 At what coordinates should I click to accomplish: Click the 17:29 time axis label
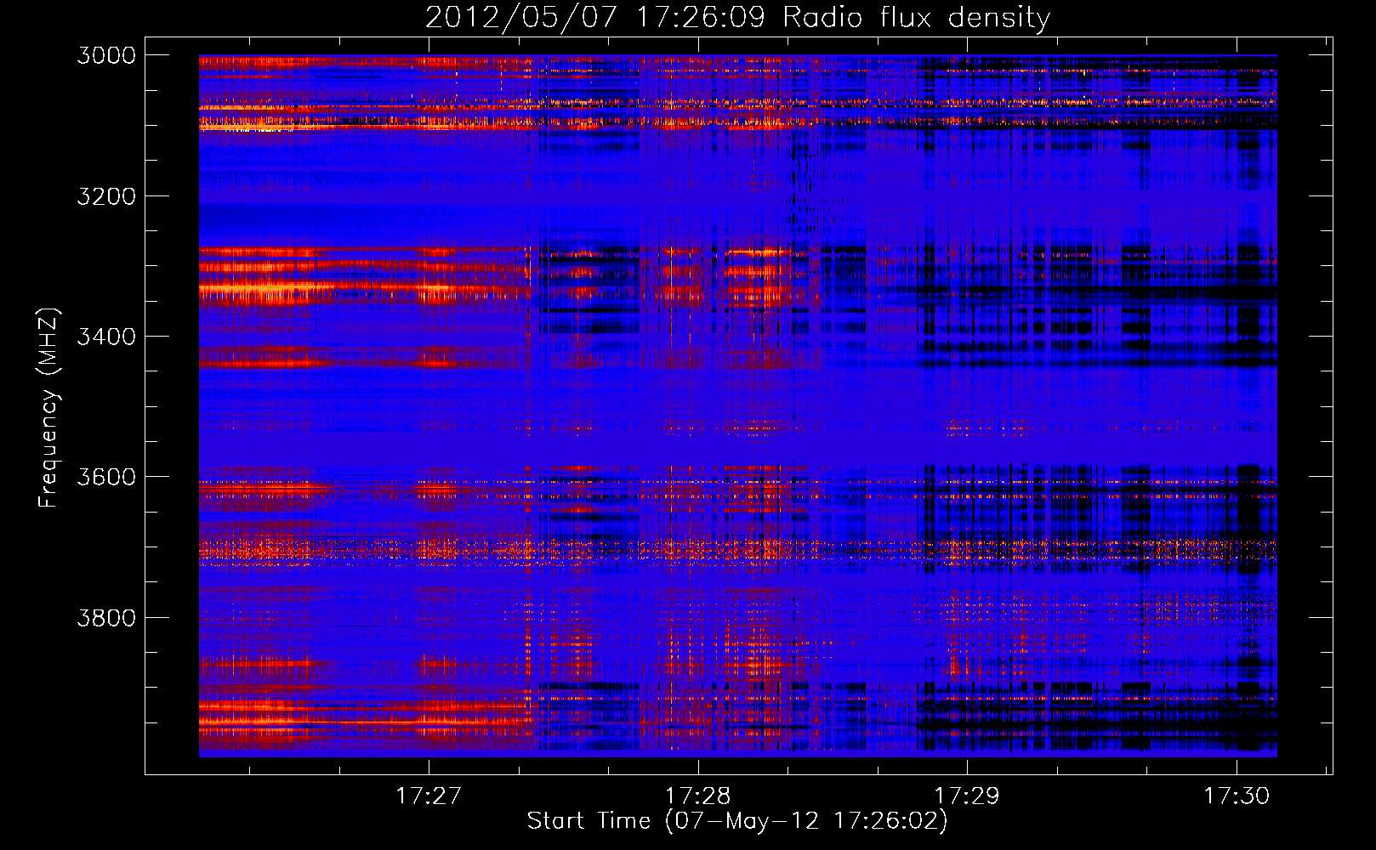(x=967, y=796)
